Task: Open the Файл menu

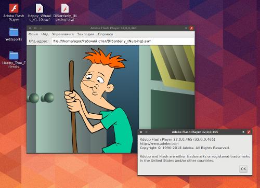Action: click(33, 34)
